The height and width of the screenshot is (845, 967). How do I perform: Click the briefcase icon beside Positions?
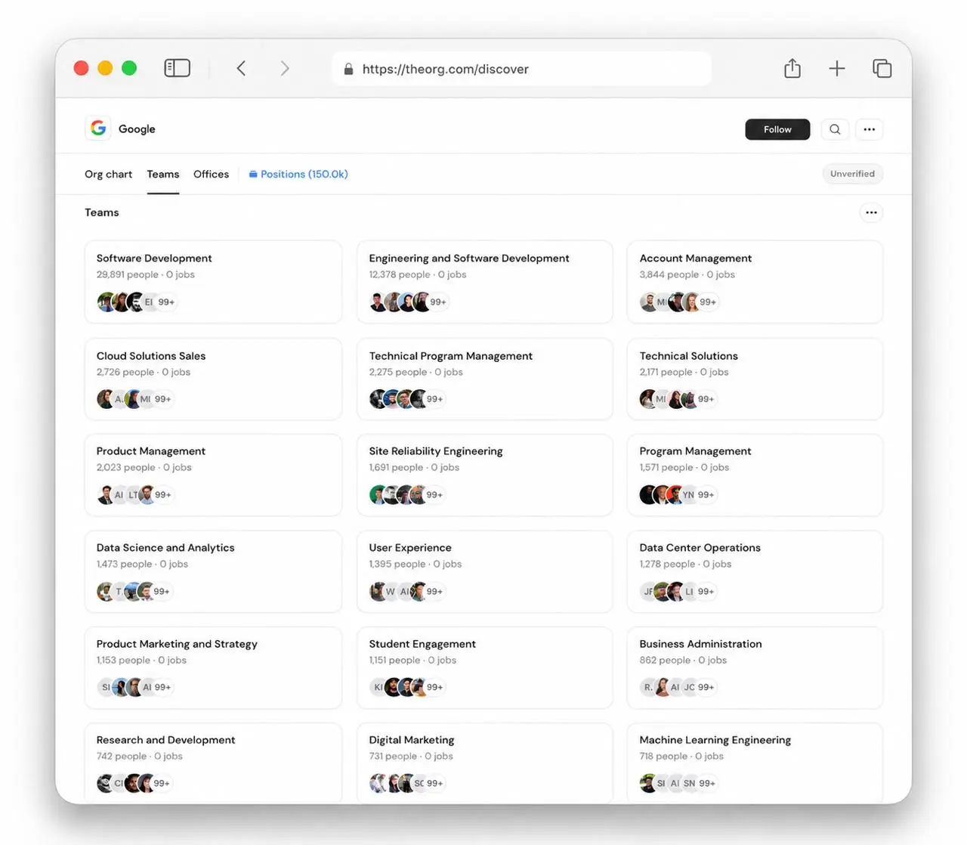(253, 174)
